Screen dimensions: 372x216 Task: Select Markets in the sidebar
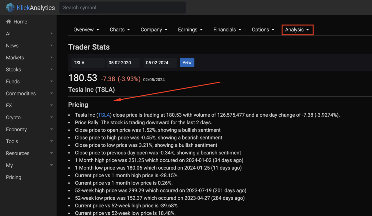click(15, 58)
